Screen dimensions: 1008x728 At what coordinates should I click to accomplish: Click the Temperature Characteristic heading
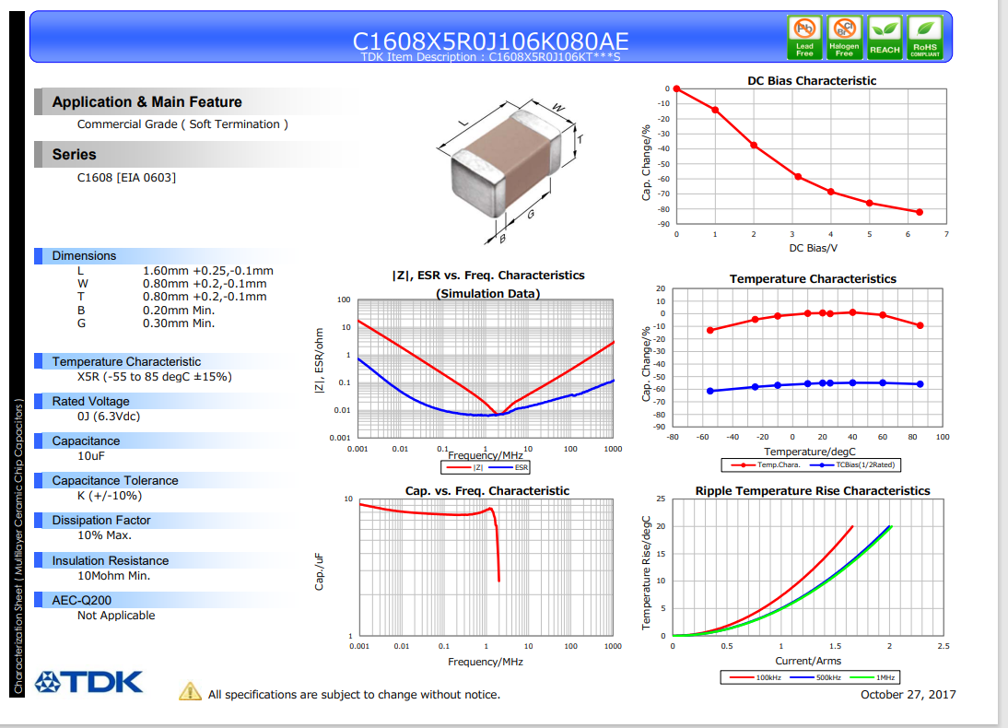point(126,361)
